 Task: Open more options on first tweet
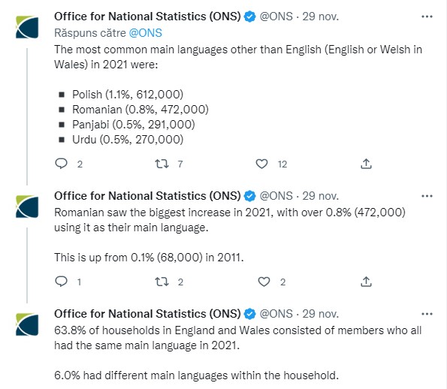[x=427, y=17]
